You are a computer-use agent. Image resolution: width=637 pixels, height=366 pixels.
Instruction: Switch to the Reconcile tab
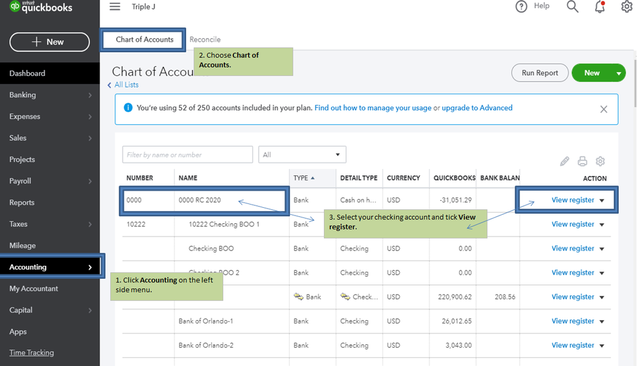(x=205, y=40)
